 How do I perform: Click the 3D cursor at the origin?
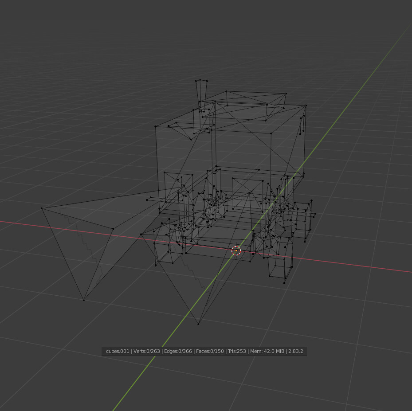[x=236, y=251]
